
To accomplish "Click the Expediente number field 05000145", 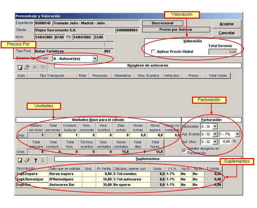I will pyautogui.click(x=43, y=23).
